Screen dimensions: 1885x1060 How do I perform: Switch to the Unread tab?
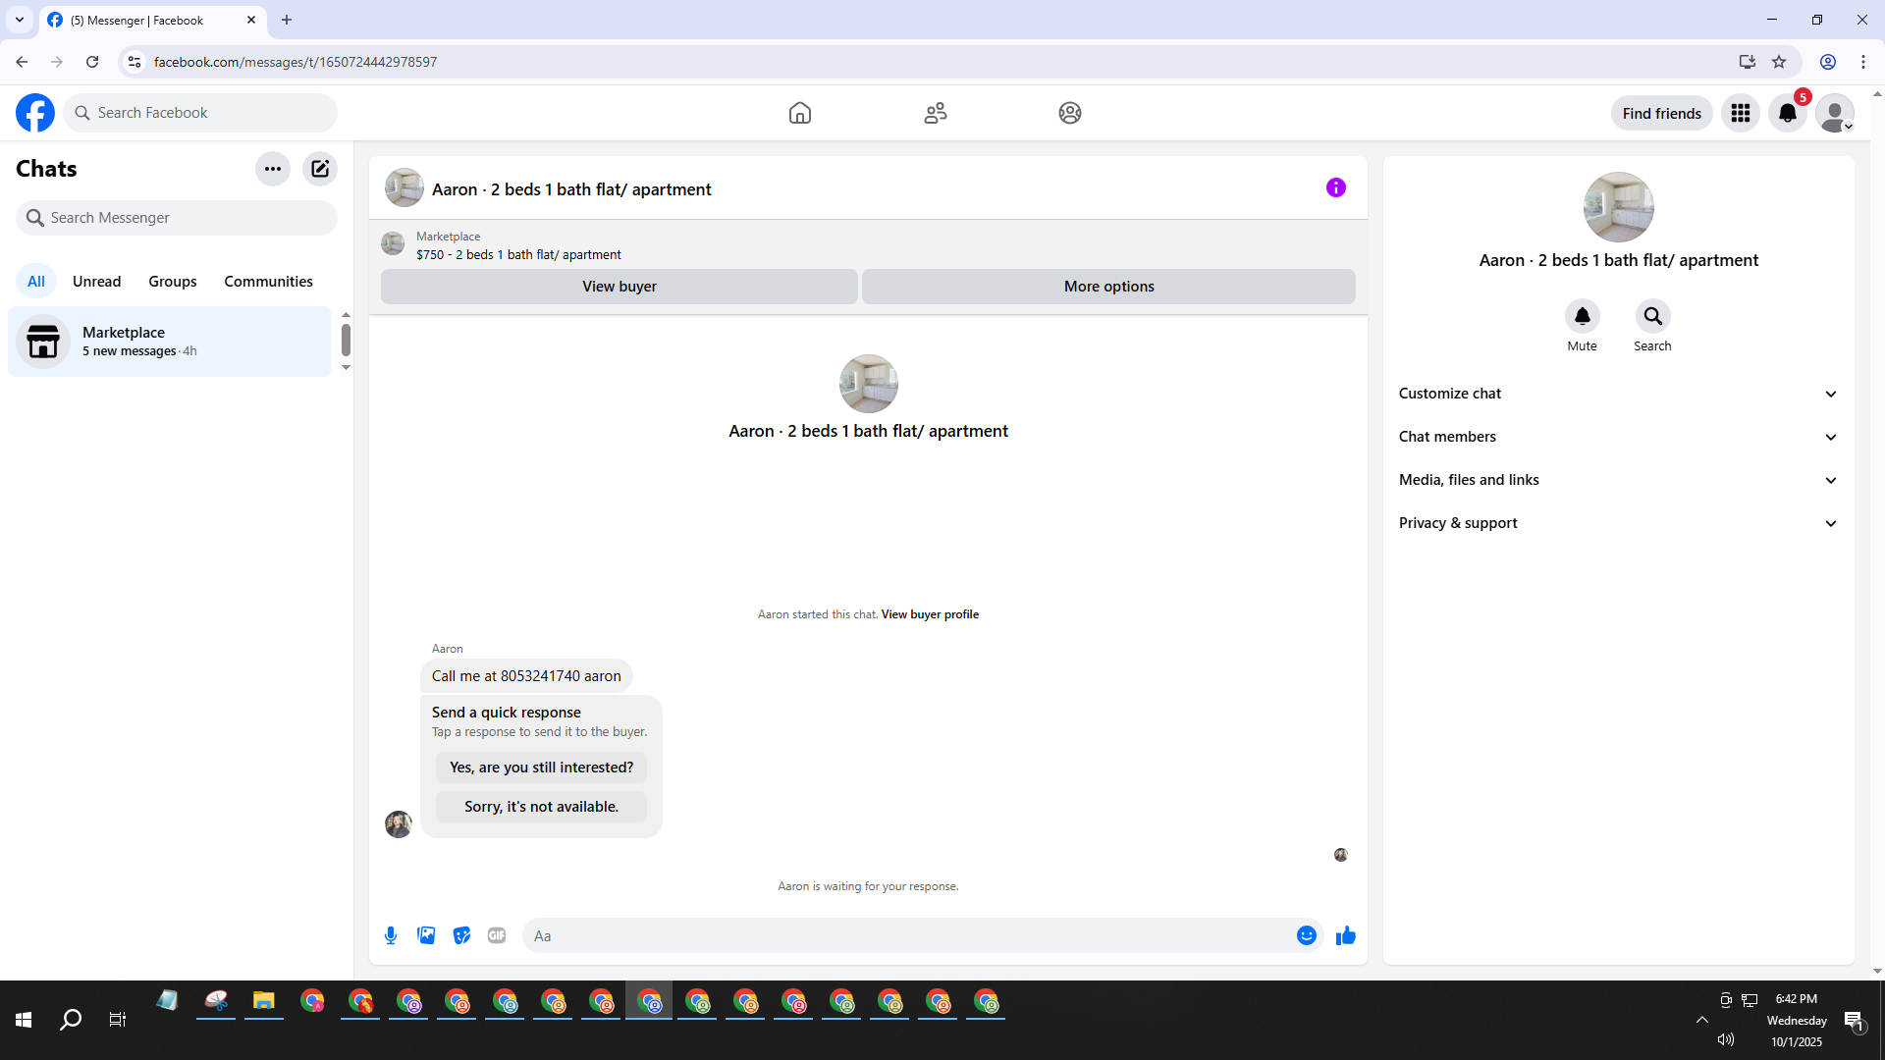(97, 282)
